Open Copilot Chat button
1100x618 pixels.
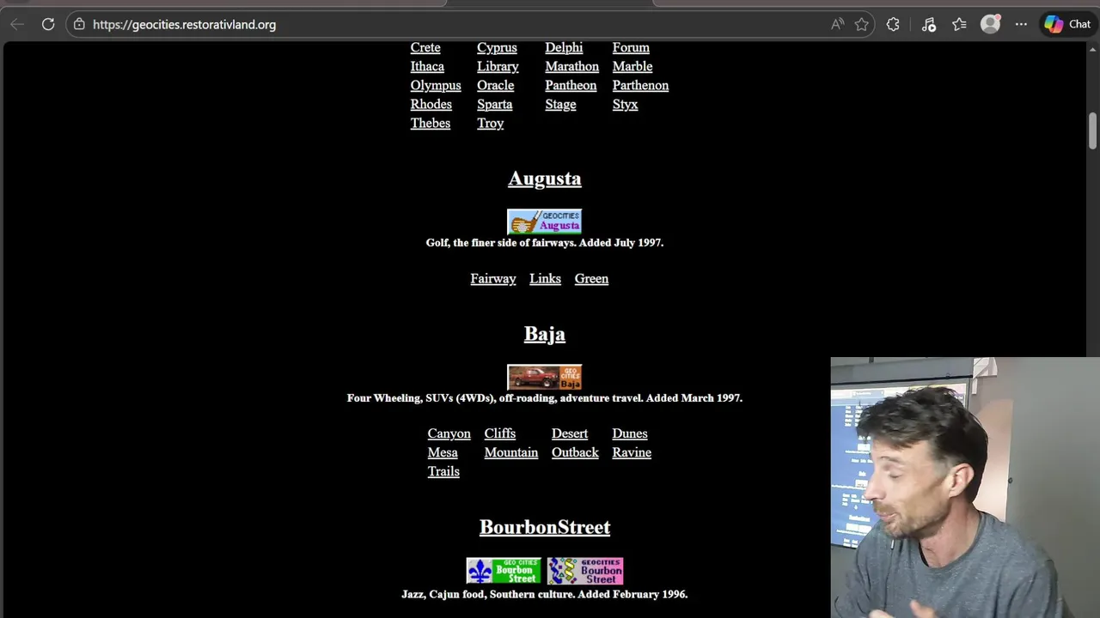(x=1068, y=24)
